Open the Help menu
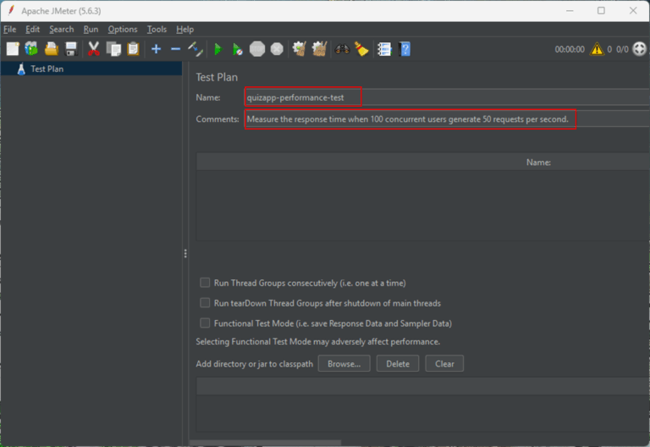 tap(185, 30)
